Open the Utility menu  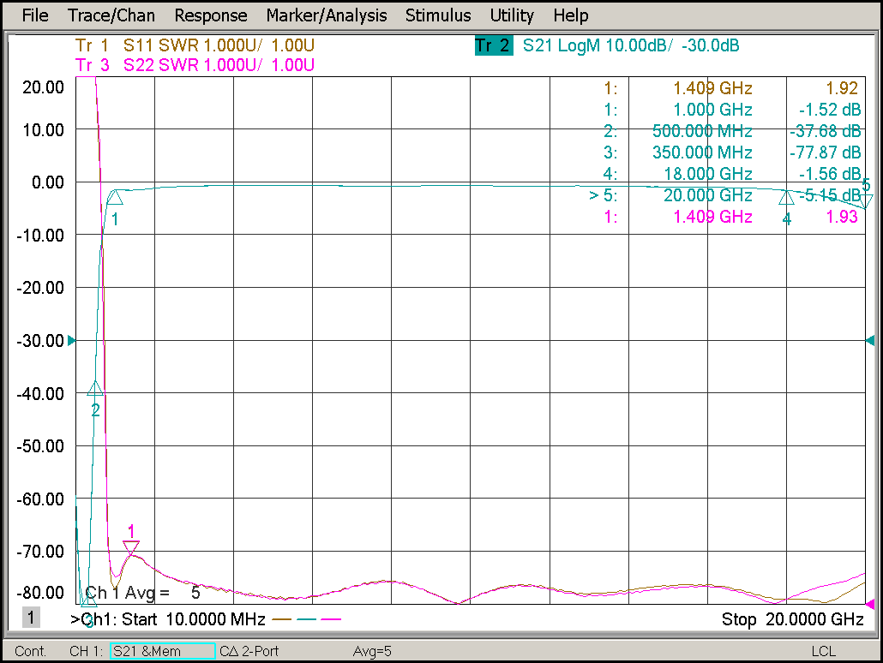(x=512, y=15)
